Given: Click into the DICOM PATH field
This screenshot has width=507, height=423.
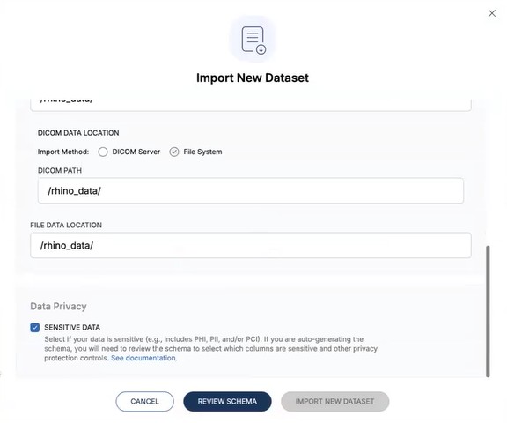Looking at the screenshot, I should click(251, 190).
